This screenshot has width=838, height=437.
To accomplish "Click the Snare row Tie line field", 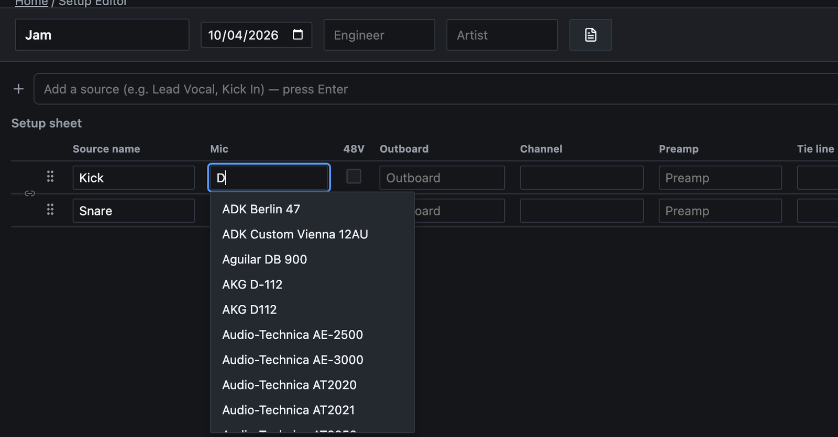I will click(818, 211).
